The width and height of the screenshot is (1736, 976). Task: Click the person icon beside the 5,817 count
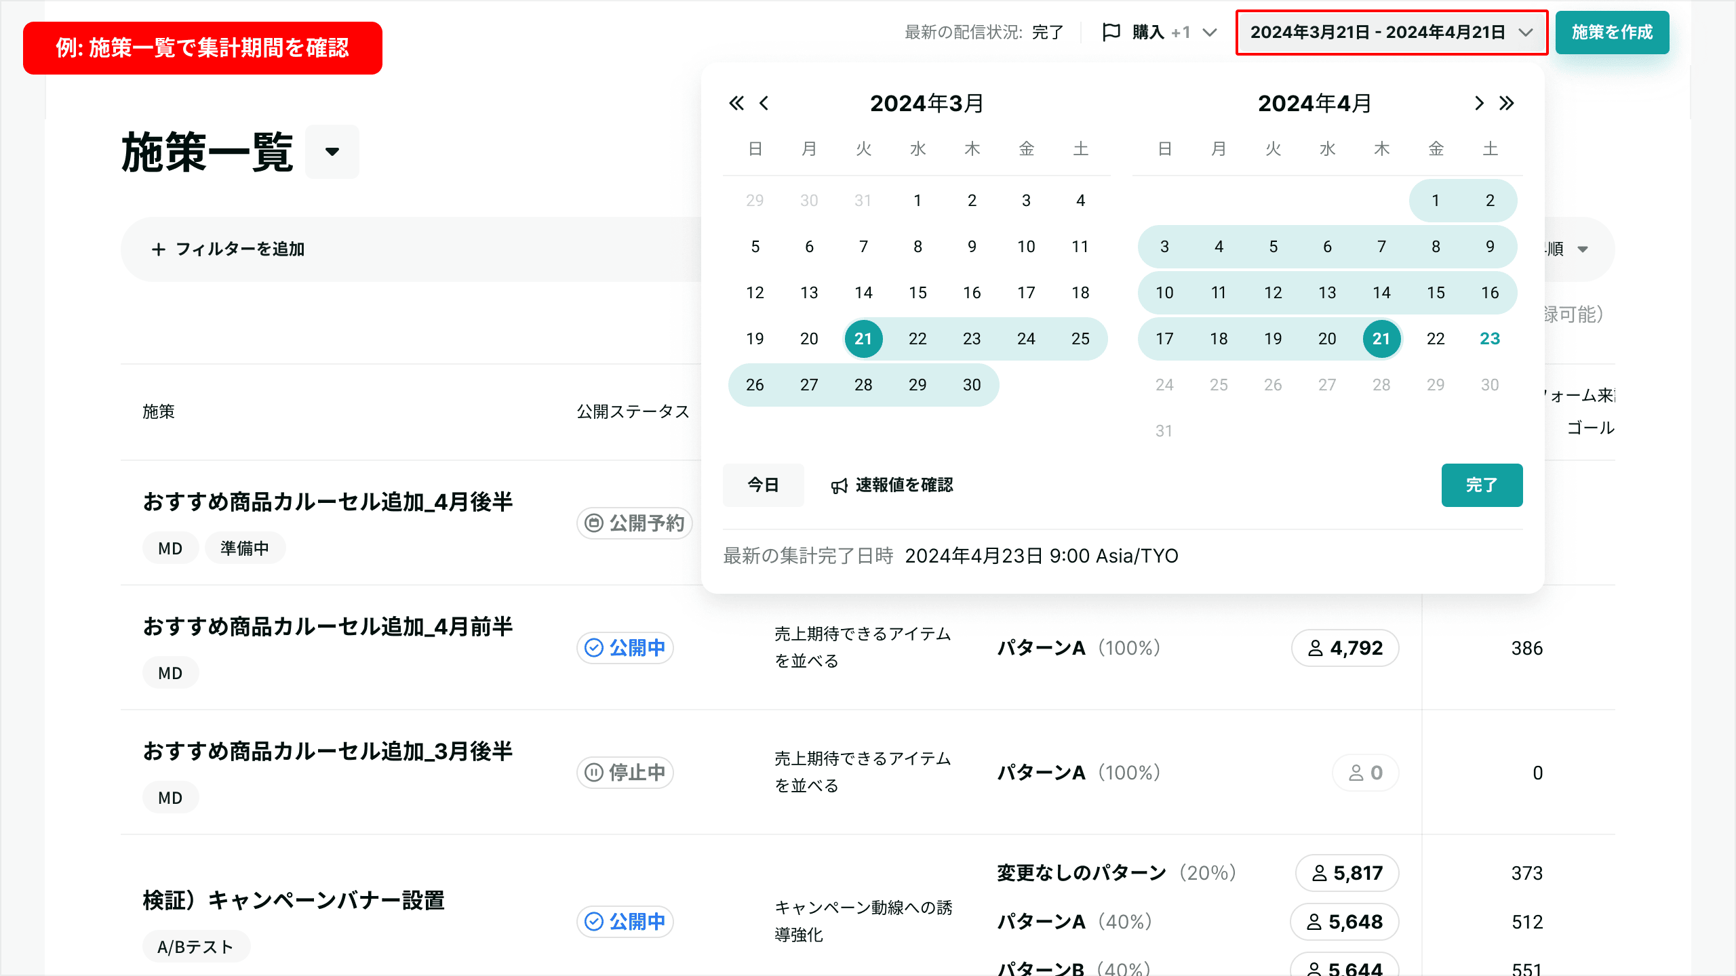click(x=1320, y=873)
